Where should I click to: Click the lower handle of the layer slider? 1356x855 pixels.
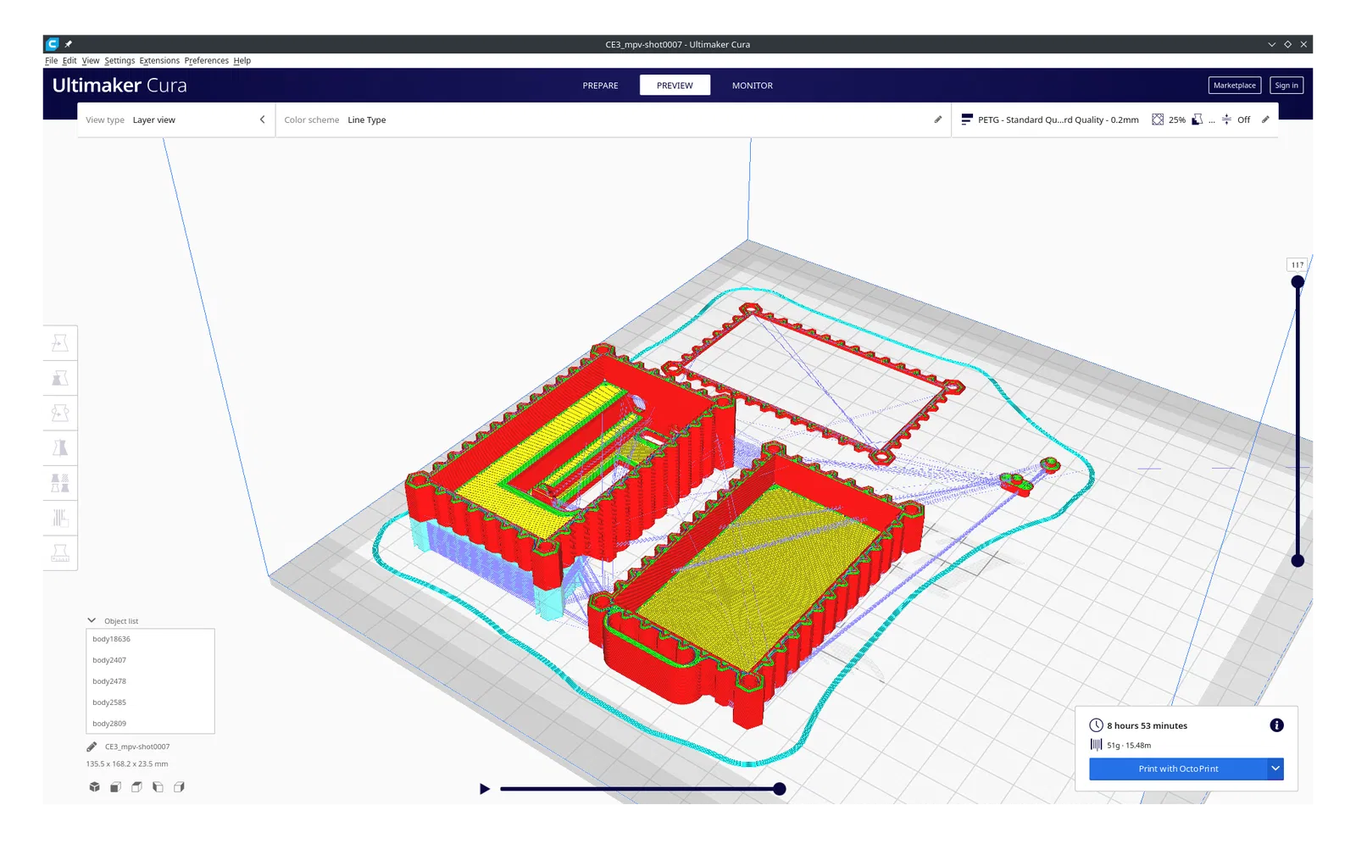1298,561
